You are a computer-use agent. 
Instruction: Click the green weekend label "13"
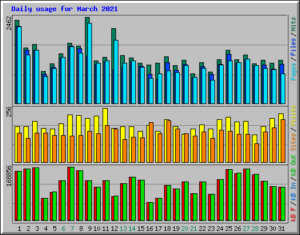point(123,229)
